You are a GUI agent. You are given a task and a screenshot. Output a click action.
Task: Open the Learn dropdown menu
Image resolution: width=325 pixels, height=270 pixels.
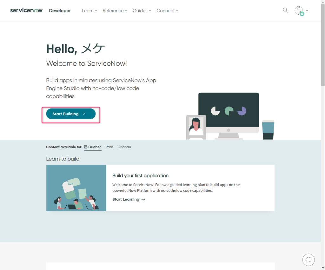click(90, 10)
